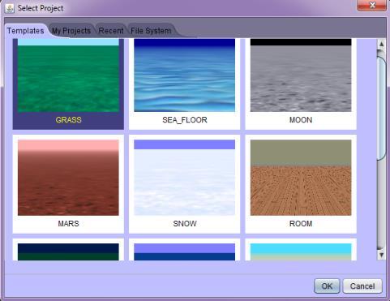
Task: Click the Java icon in the title bar
Action: [x=10, y=8]
